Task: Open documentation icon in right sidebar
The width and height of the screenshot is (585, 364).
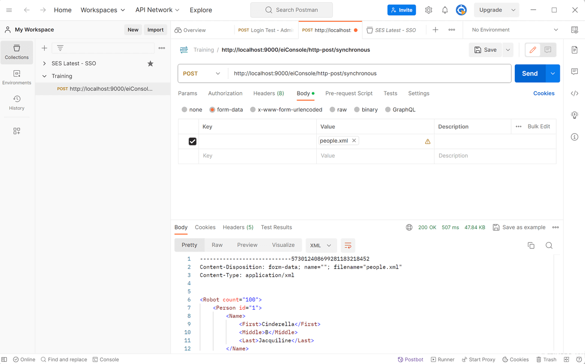Action: pos(575,50)
